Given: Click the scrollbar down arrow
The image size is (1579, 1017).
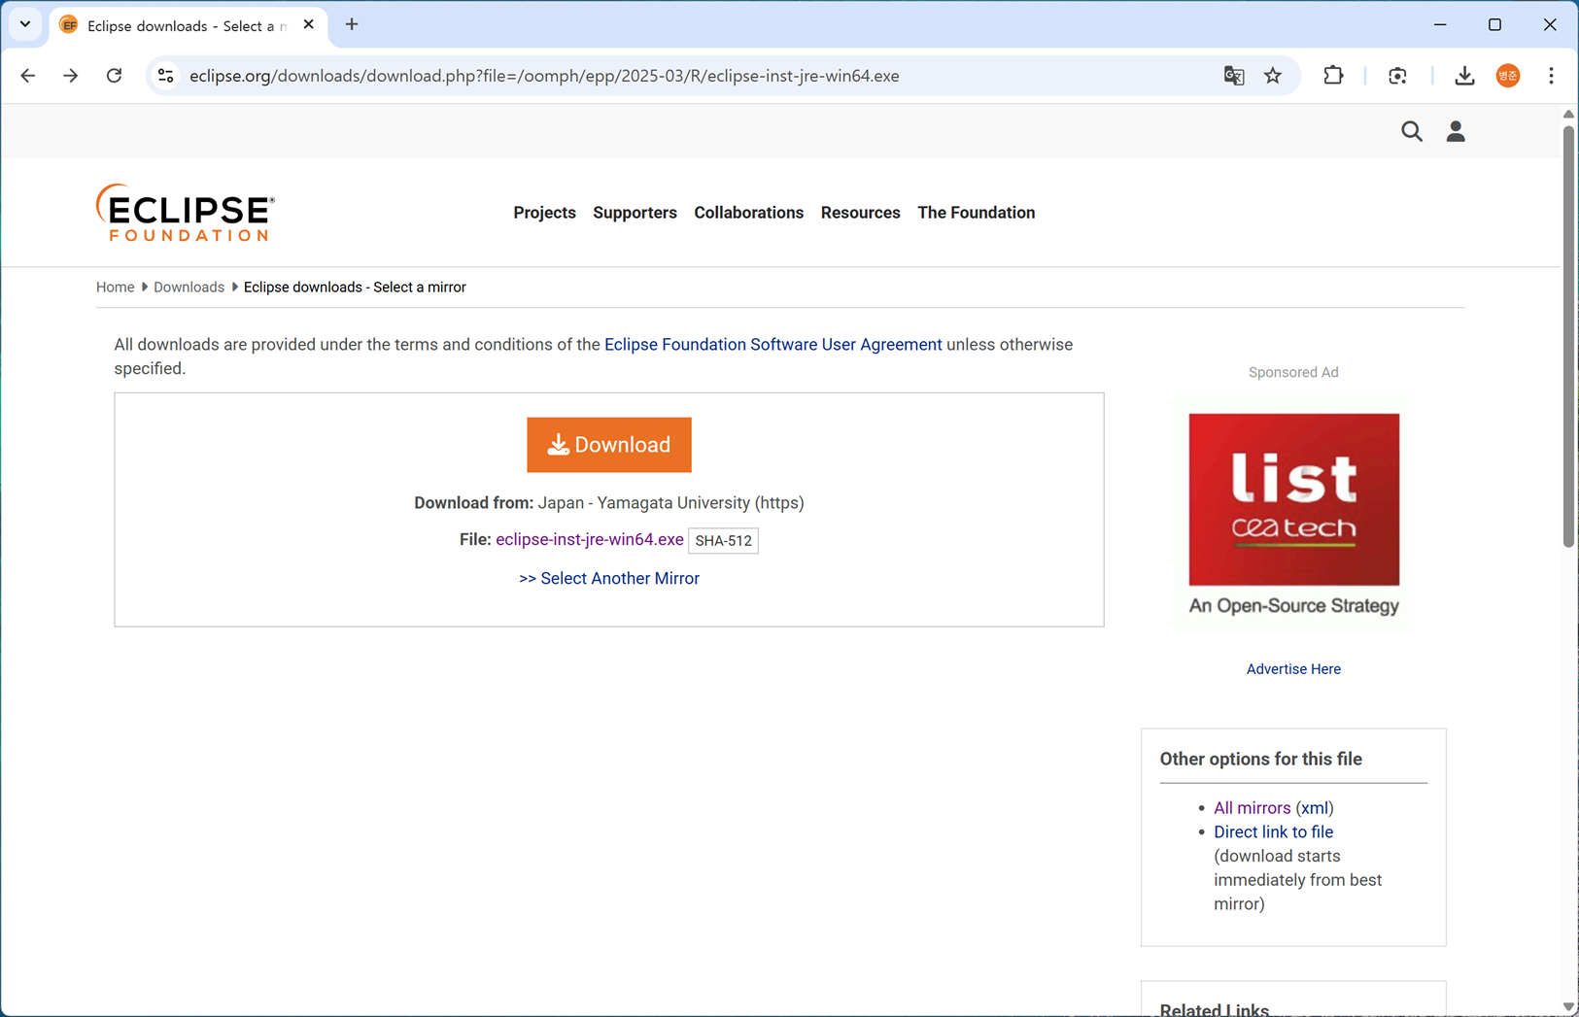Looking at the screenshot, I should point(1568,1007).
